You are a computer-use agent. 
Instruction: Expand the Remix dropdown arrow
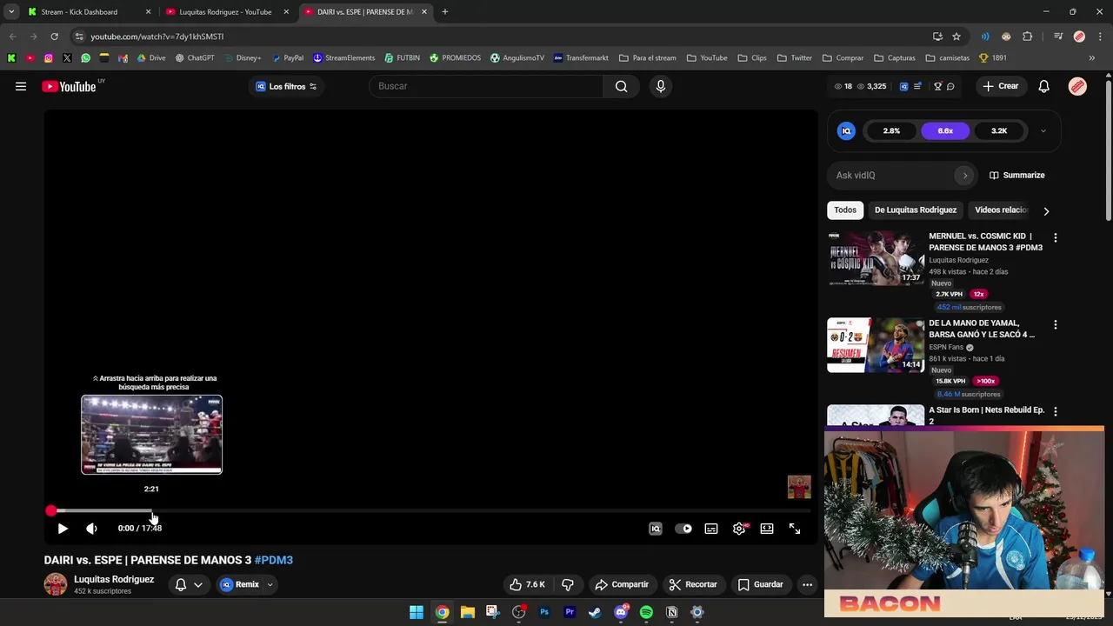pyautogui.click(x=270, y=584)
